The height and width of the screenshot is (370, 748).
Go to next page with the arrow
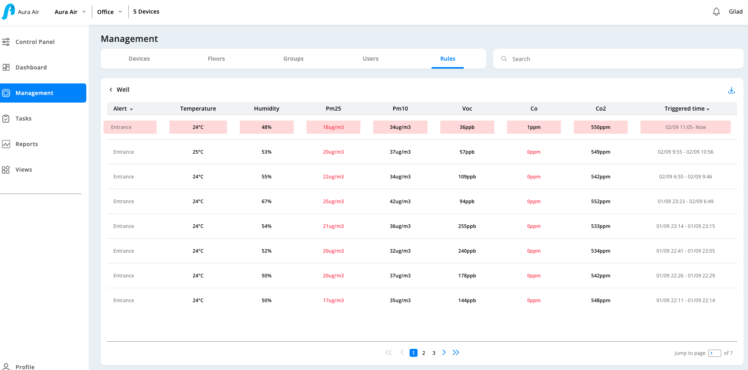click(444, 352)
